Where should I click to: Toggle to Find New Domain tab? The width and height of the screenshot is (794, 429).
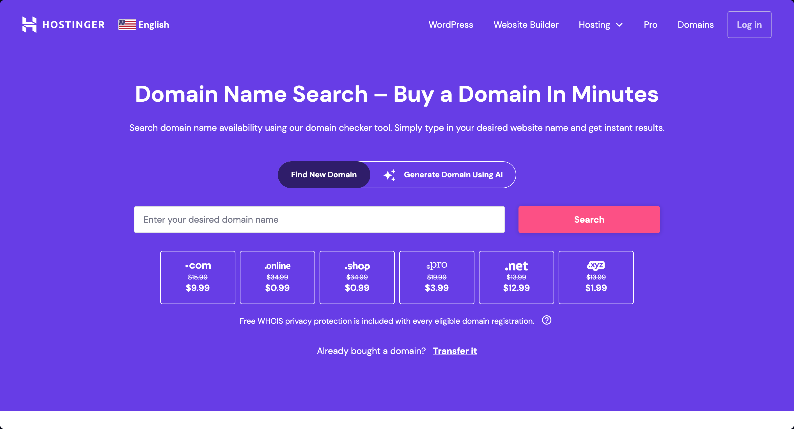(324, 174)
